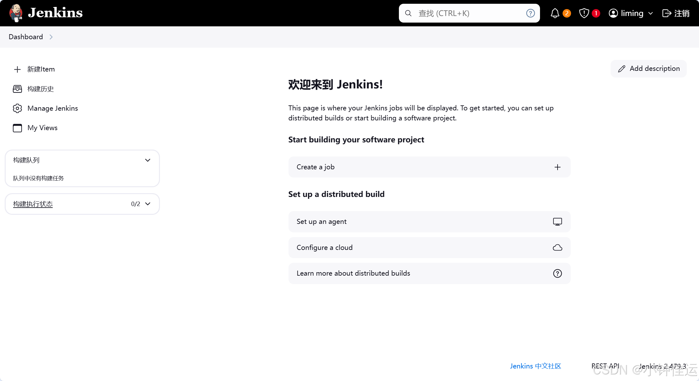
Task: Click the red security warning badge
Action: click(596, 13)
